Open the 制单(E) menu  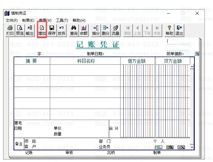pyautogui.click(x=28, y=21)
